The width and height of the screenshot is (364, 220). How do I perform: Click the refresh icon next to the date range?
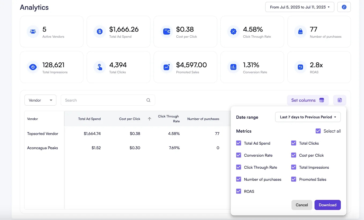pos(344,7)
